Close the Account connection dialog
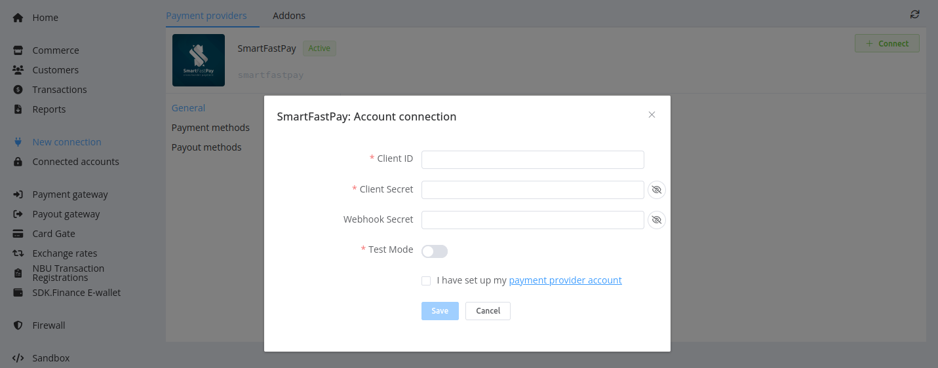The height and width of the screenshot is (368, 938). 652,115
